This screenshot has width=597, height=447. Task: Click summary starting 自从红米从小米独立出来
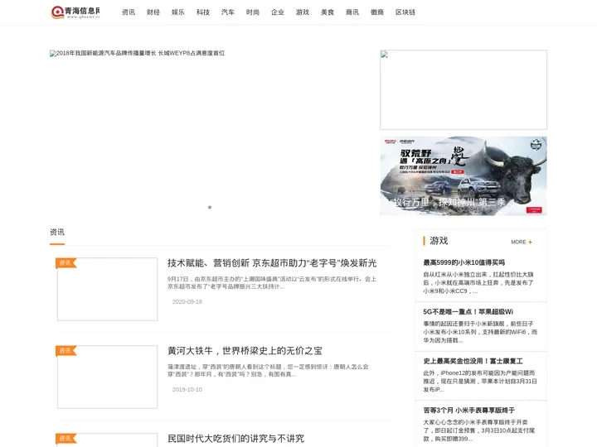[x=478, y=283]
